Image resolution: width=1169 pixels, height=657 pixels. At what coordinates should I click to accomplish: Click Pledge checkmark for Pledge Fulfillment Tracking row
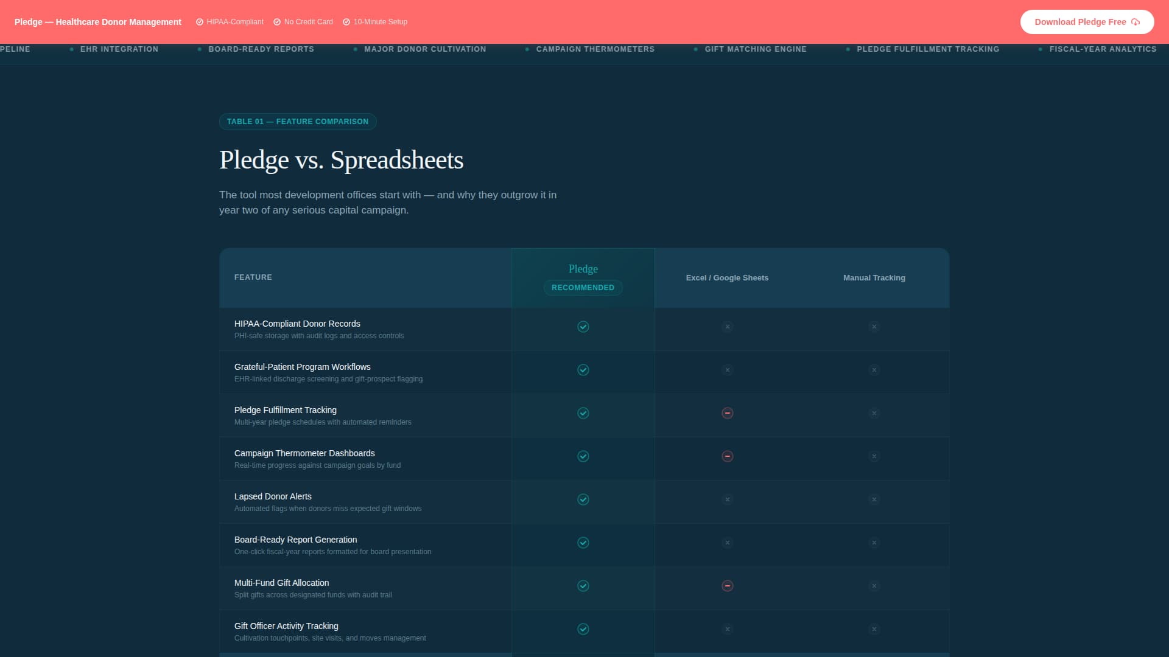(583, 413)
